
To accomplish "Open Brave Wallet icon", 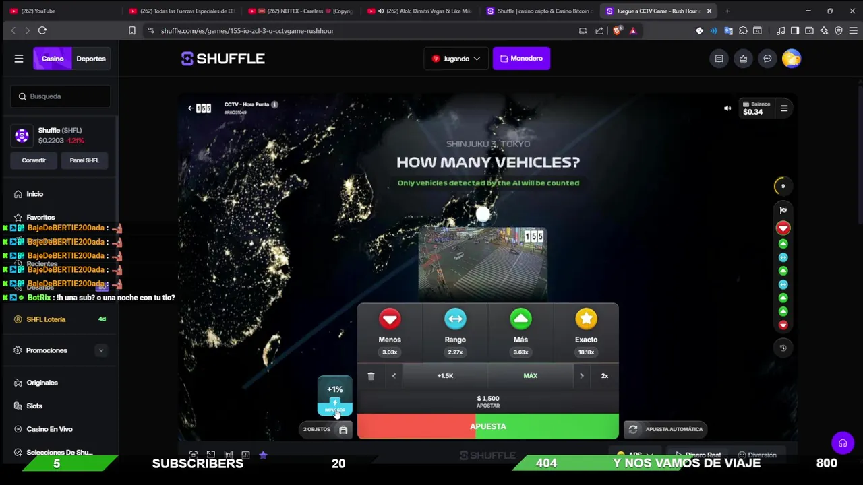I will coord(809,30).
